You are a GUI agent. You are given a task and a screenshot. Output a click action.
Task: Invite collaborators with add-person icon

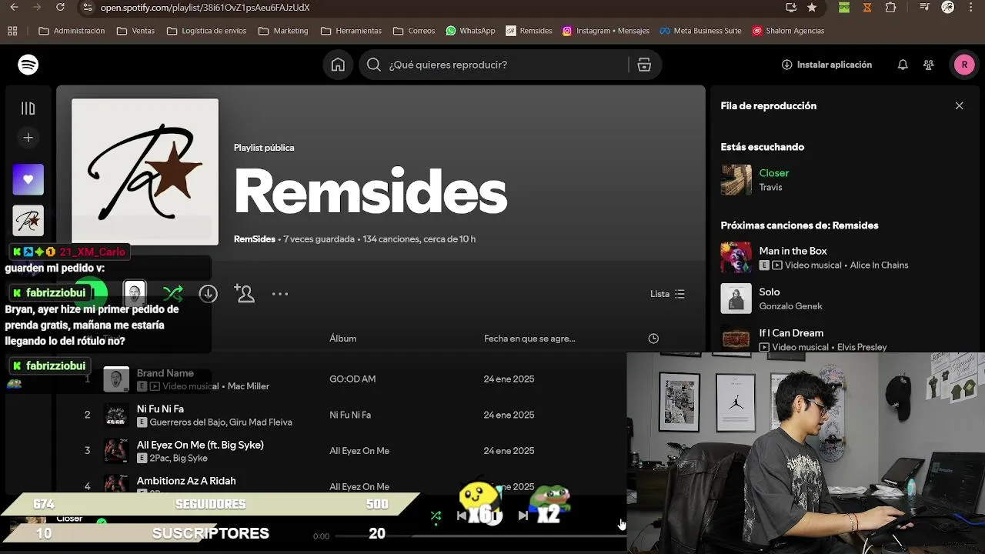coord(244,294)
